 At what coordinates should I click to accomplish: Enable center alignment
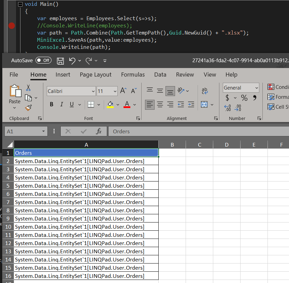tap(160, 104)
